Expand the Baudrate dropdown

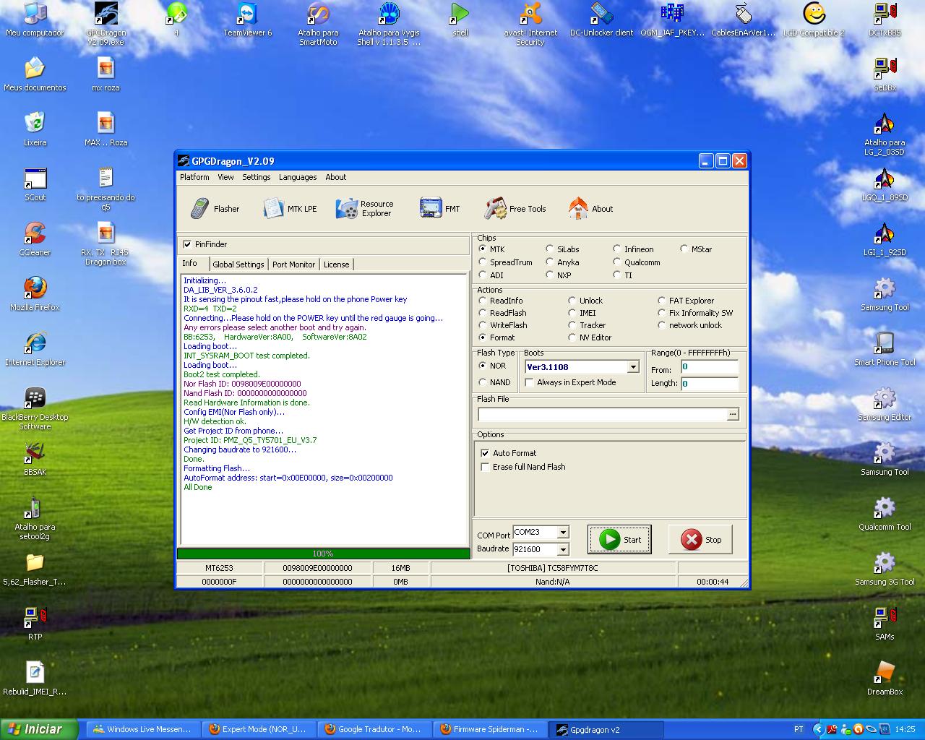(x=563, y=550)
